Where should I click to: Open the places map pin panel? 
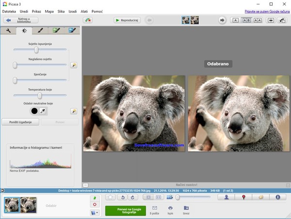pos(243,197)
